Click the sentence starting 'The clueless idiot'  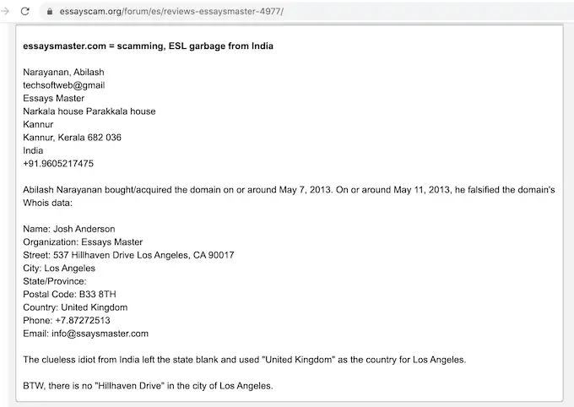pyautogui.click(x=244, y=360)
